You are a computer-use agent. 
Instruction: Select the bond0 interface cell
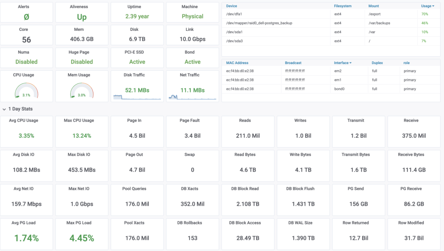tap(339, 89)
